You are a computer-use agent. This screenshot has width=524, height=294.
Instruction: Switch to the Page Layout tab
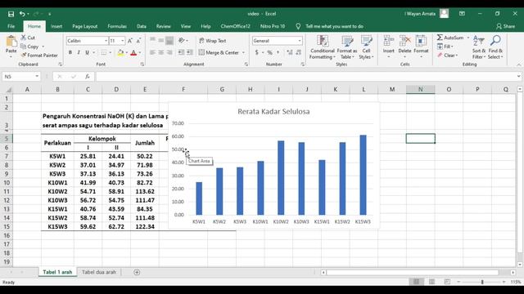pos(85,26)
